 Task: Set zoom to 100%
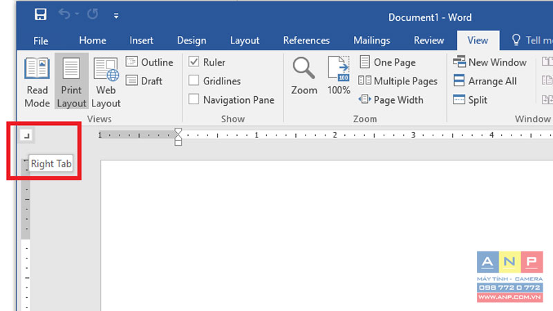click(x=339, y=76)
